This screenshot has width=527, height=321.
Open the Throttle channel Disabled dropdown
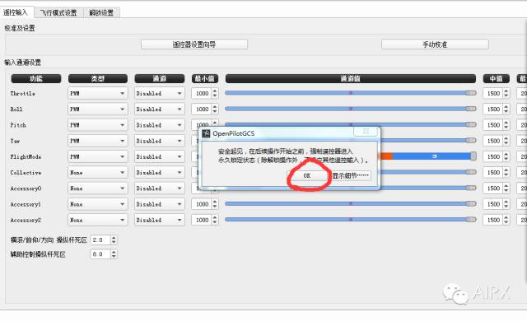159,93
